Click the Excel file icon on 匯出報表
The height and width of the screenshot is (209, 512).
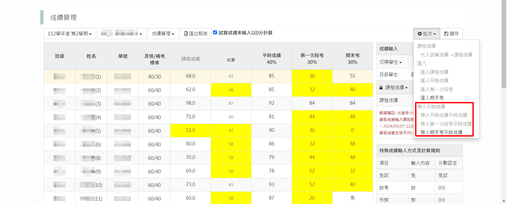[x=186, y=34]
